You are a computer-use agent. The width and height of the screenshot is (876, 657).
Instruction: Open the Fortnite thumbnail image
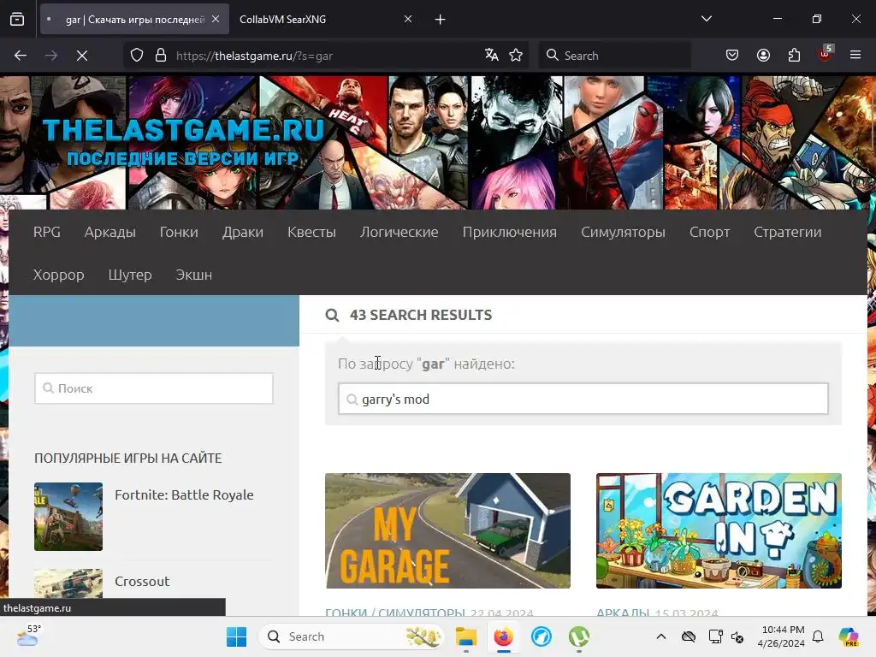(68, 517)
